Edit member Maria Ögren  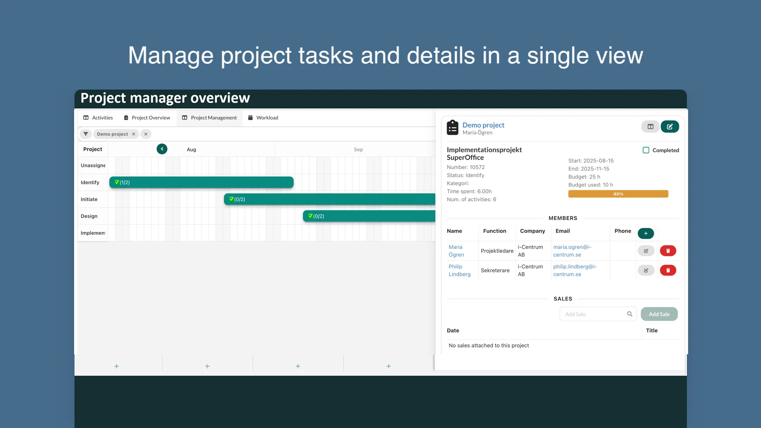coord(646,251)
